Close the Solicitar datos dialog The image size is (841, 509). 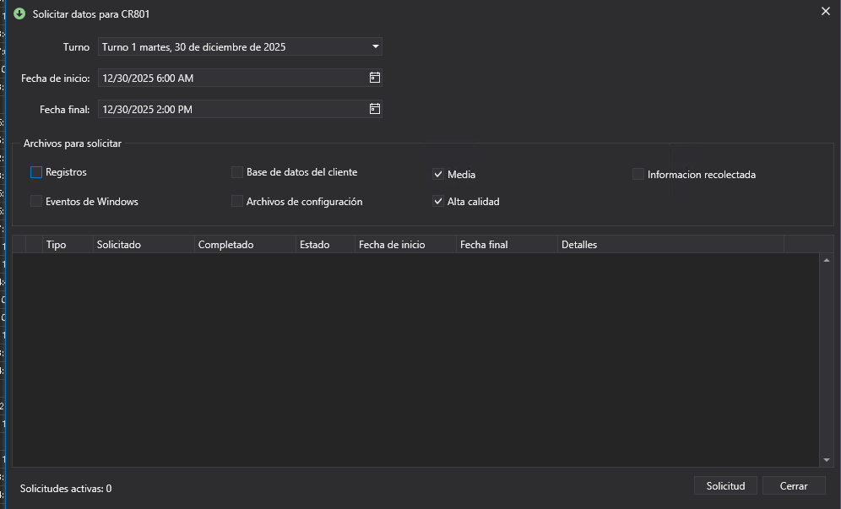click(x=825, y=11)
